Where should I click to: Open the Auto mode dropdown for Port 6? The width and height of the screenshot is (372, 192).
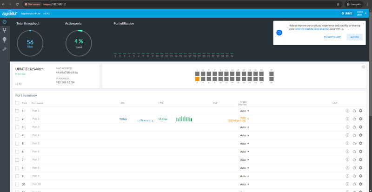[245, 152]
